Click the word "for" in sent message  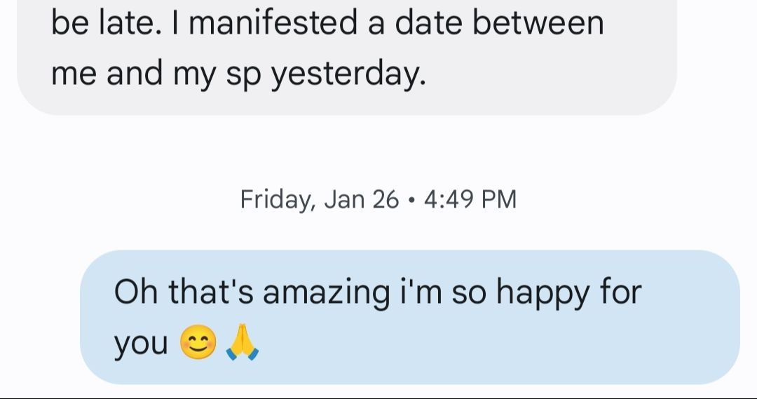tap(621, 292)
